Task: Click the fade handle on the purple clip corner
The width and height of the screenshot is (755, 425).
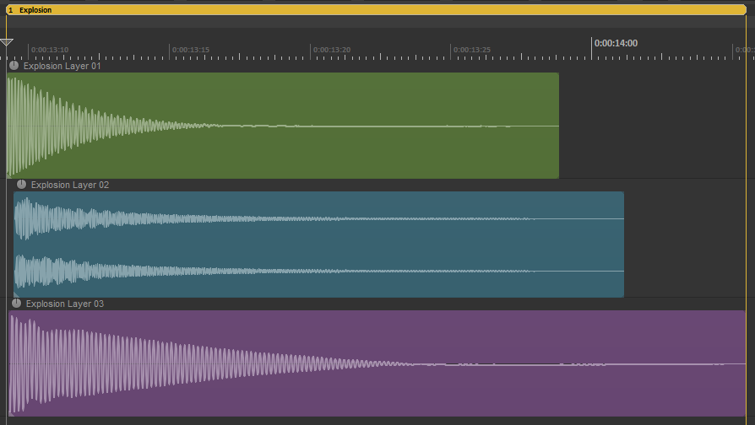Action: (x=12, y=413)
